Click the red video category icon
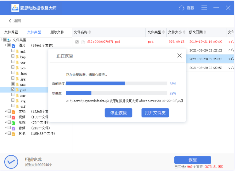Image resolution: width=235 pixels, height=171 pixels. [13, 117]
